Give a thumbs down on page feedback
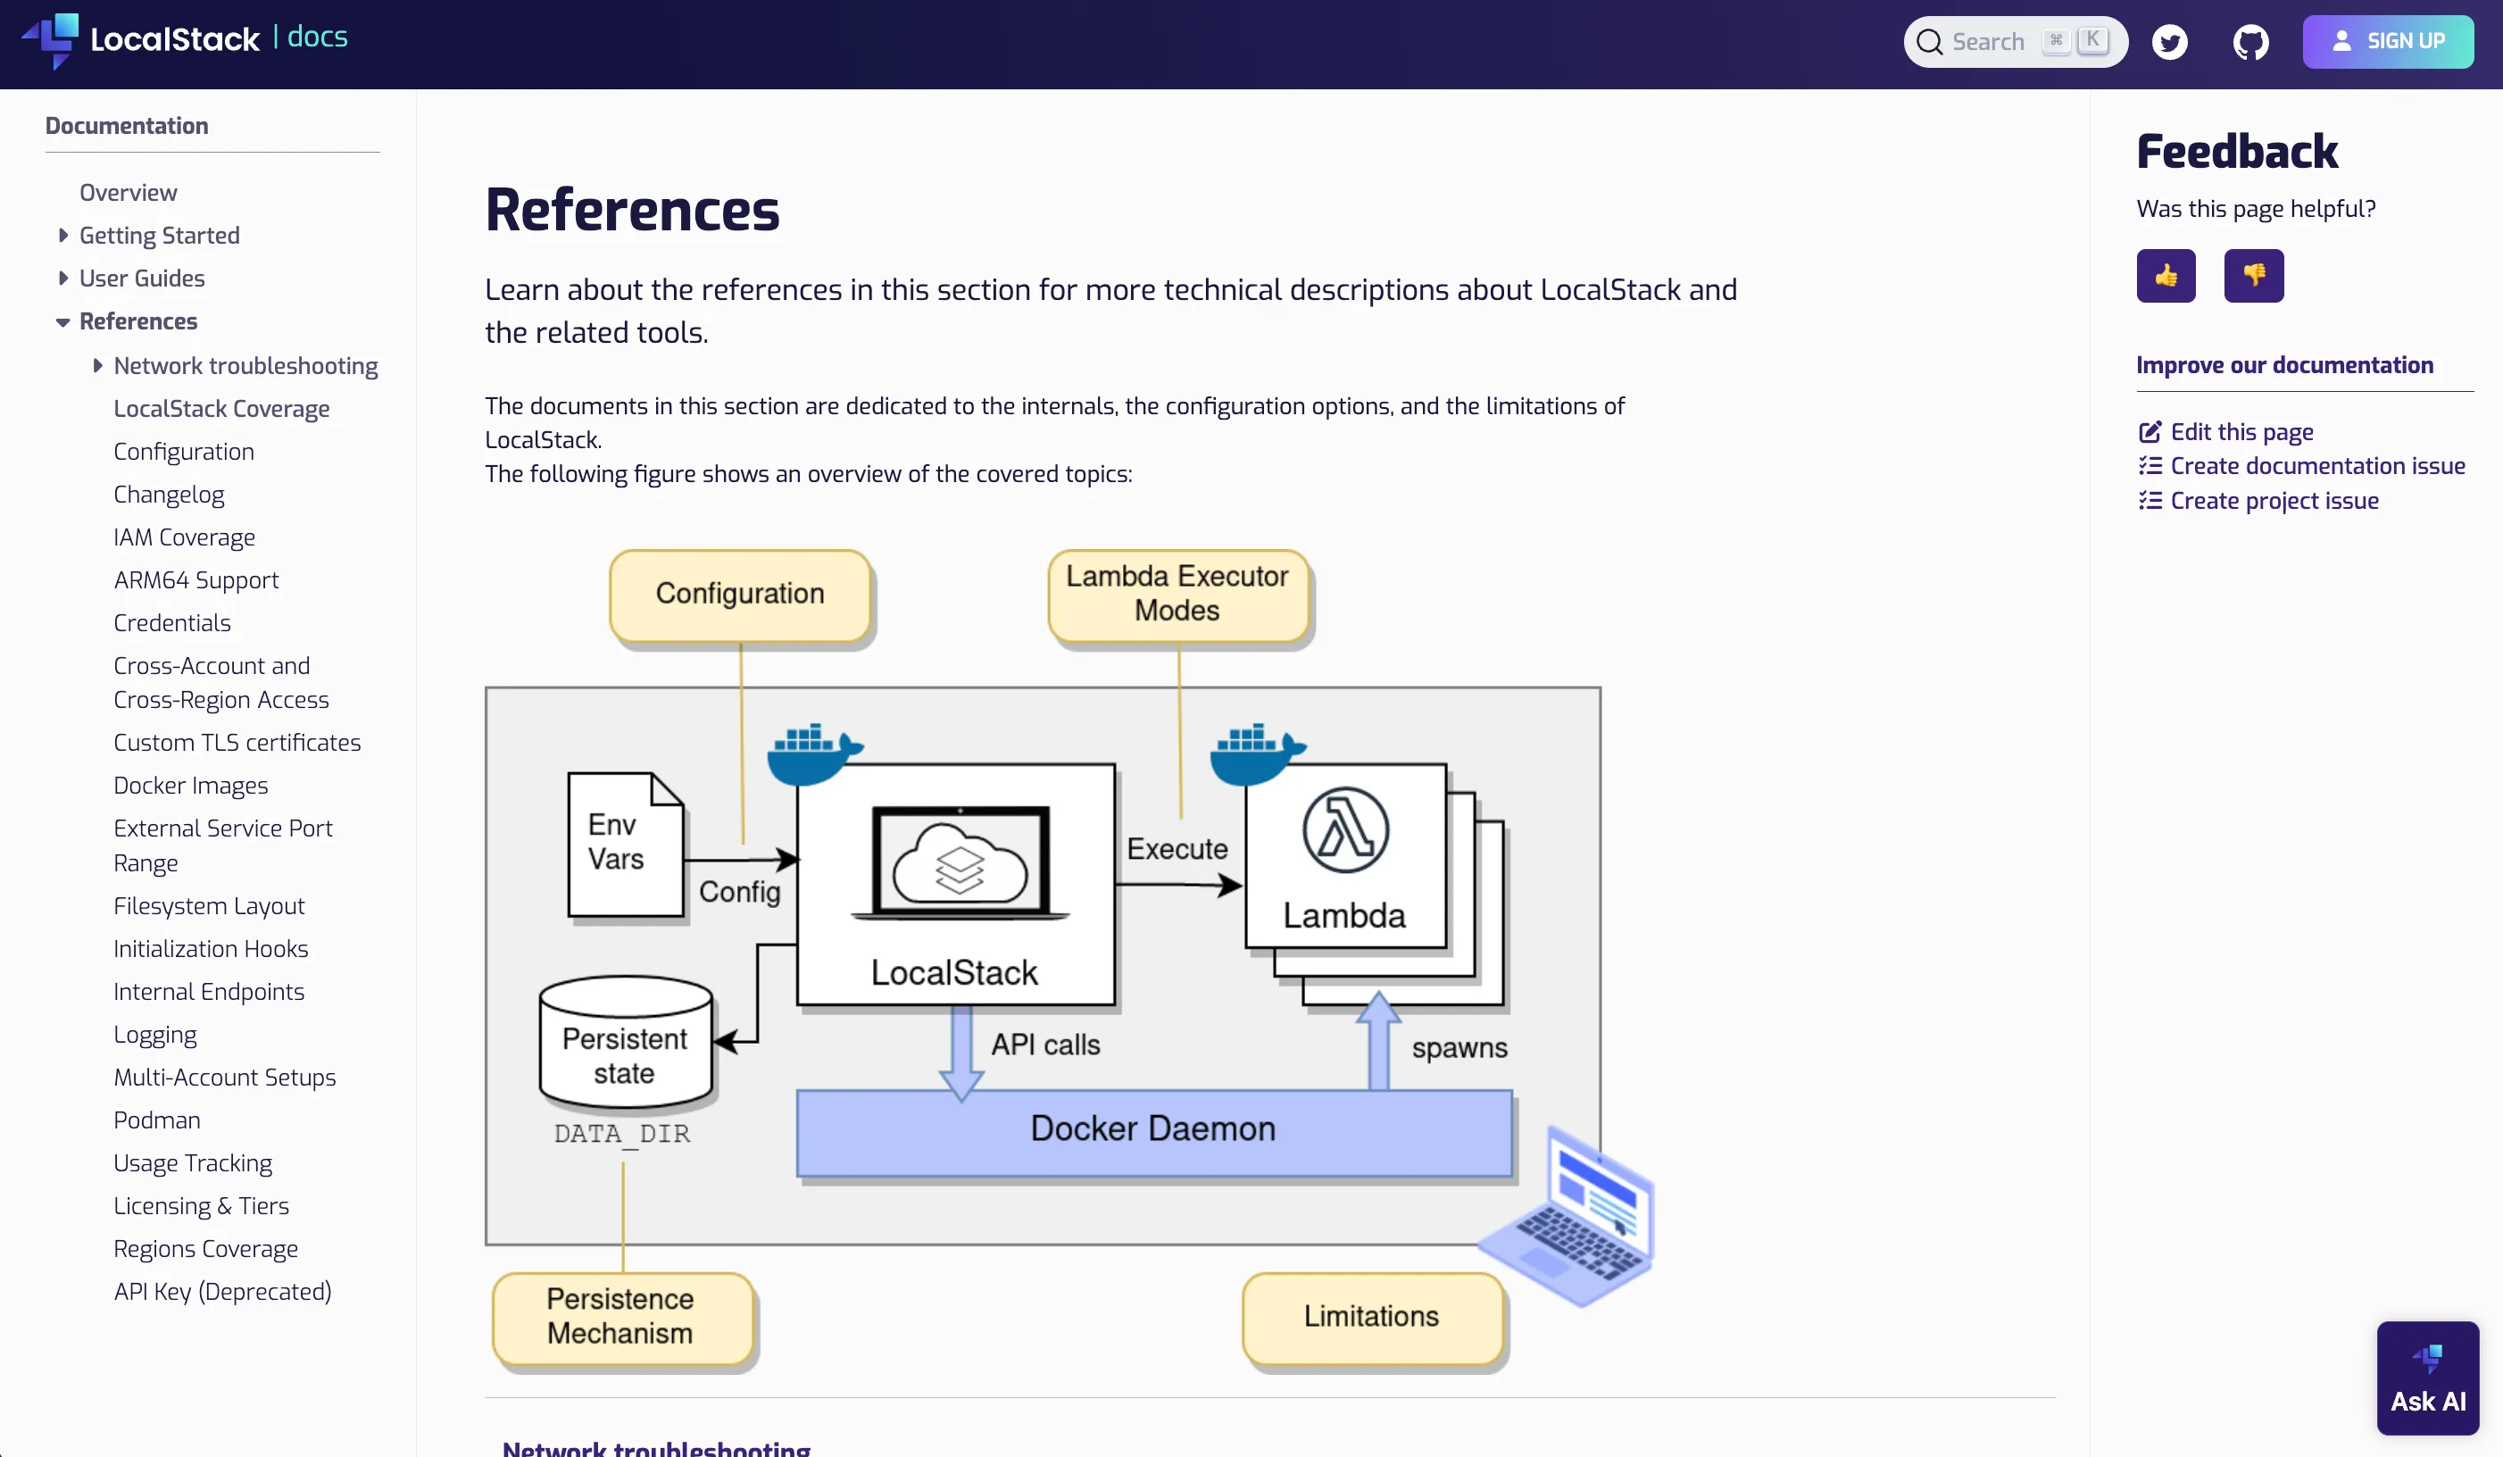The width and height of the screenshot is (2503, 1457). pos(2254,275)
